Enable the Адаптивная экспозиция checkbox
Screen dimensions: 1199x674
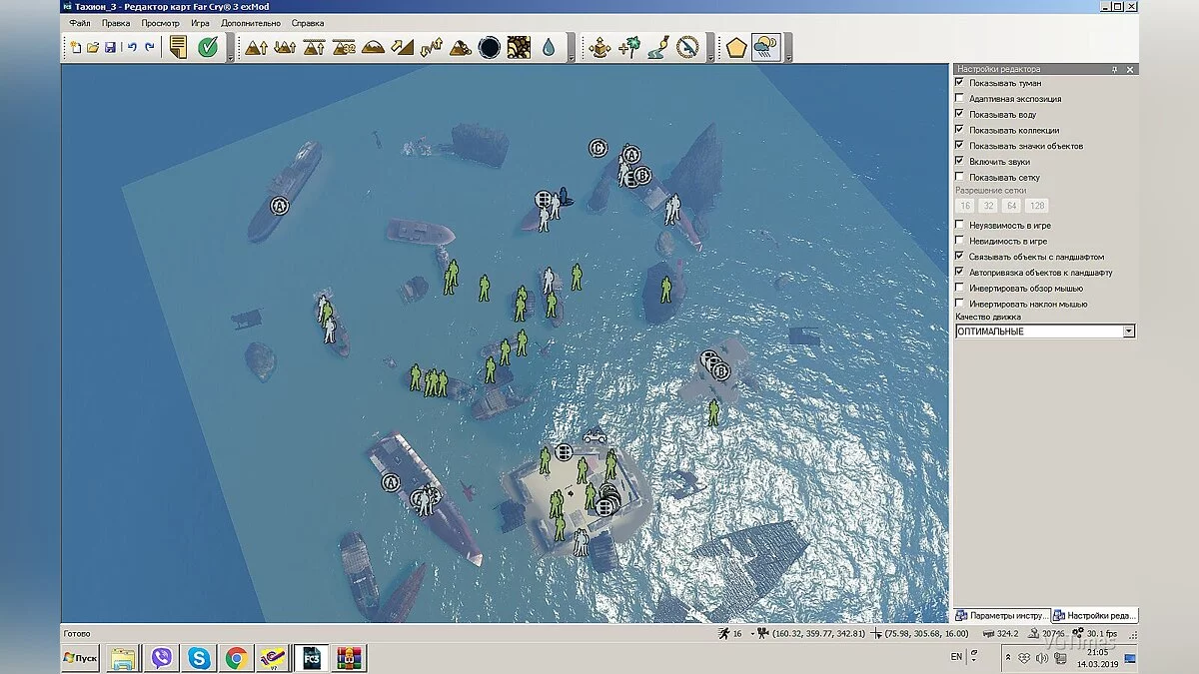click(960, 99)
